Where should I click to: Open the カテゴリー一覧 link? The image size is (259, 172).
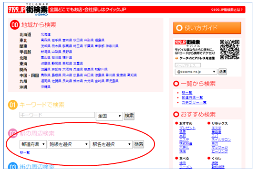[194, 103]
